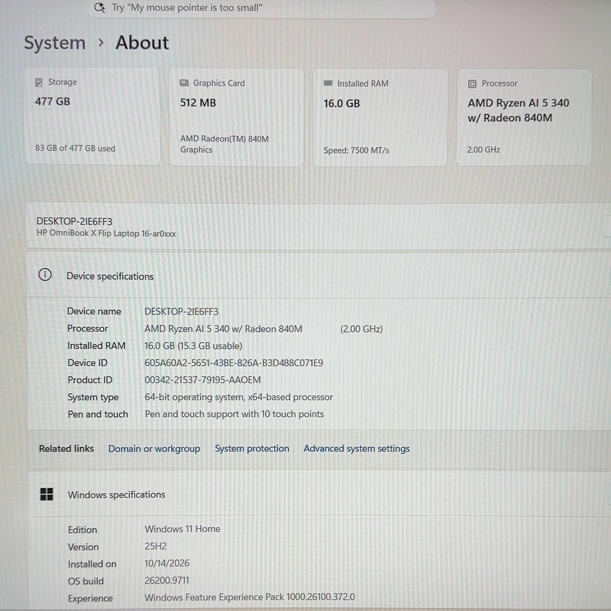This screenshot has width=611, height=611.
Task: Select the Version value 25H2
Action: [156, 546]
